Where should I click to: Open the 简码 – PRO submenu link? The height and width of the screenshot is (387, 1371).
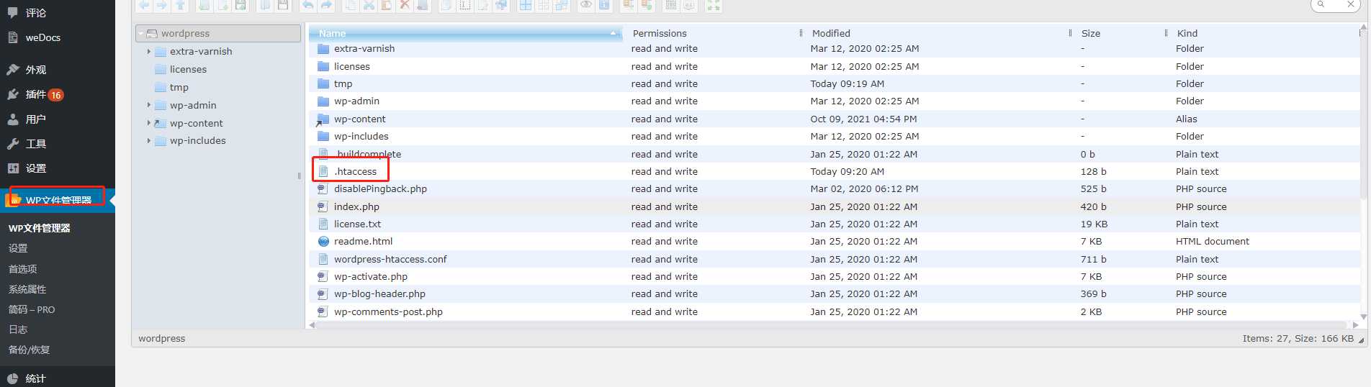tap(32, 309)
